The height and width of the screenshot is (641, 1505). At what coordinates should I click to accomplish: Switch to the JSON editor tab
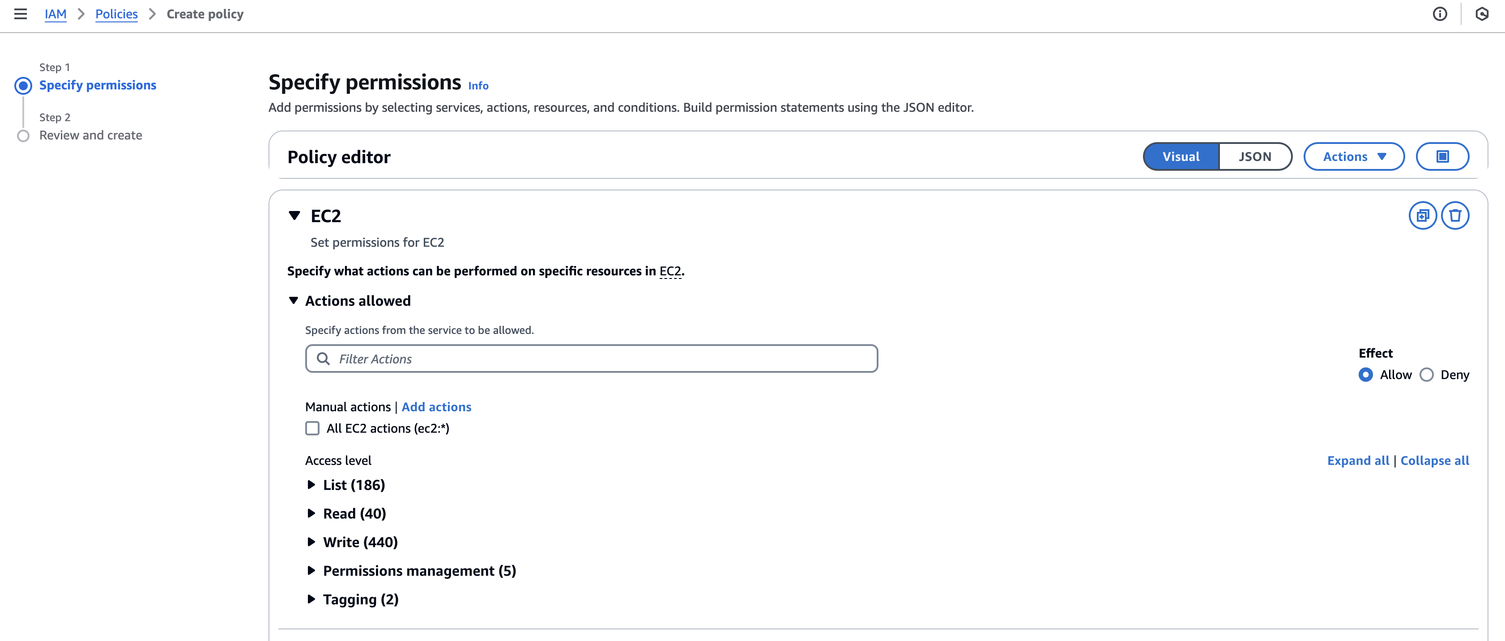[1254, 156]
